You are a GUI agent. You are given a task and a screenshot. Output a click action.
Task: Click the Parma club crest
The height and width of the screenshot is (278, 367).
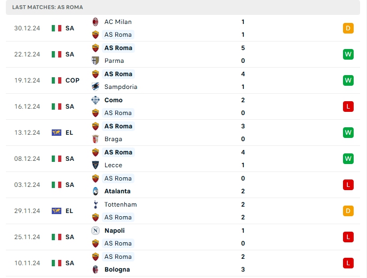coord(95,61)
